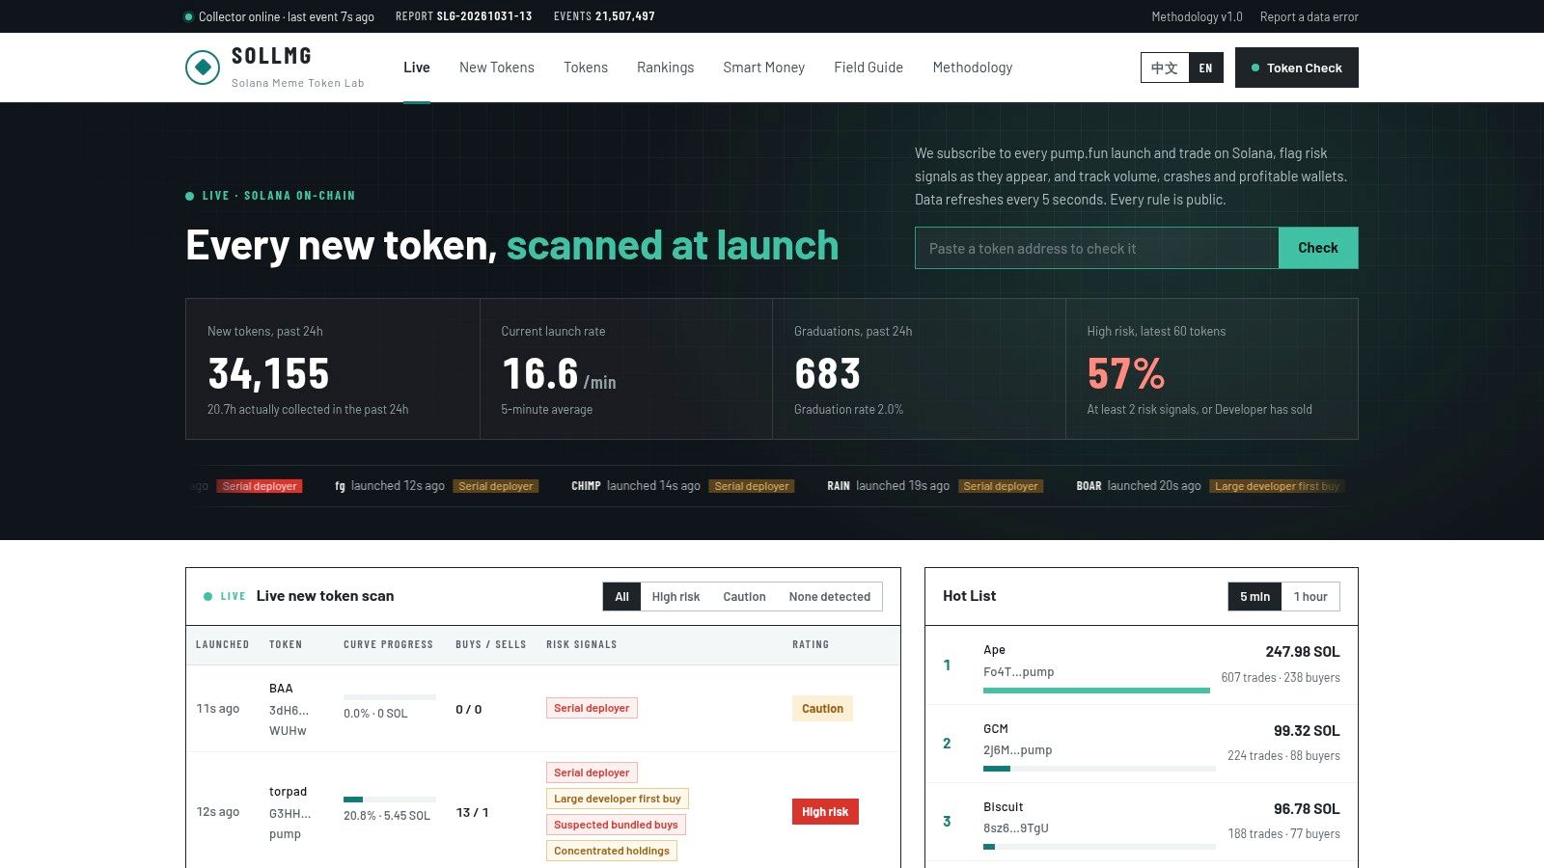Click Report a data error link
Viewport: 1544px width, 868px height.
click(1309, 16)
